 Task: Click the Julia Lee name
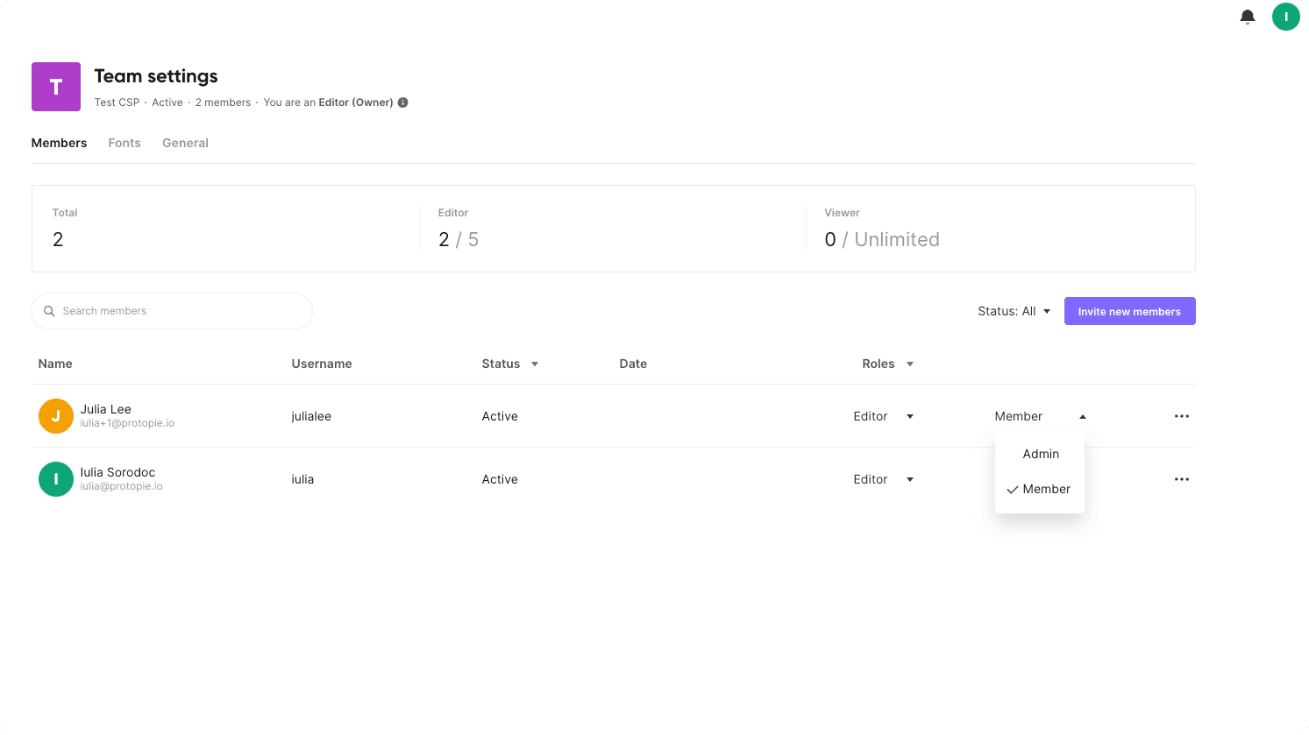click(x=106, y=409)
